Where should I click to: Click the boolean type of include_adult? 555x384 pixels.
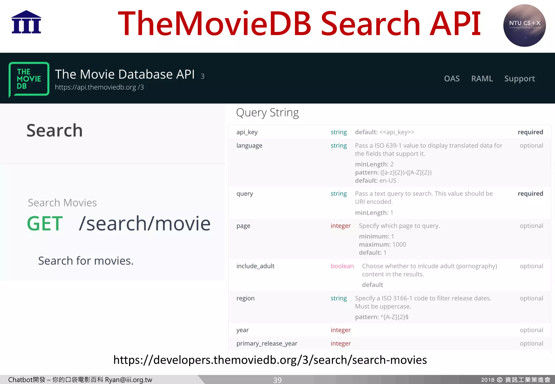pyautogui.click(x=342, y=266)
